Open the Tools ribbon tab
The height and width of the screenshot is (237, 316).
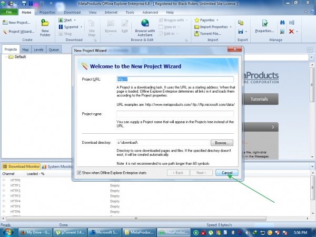pos(130,12)
